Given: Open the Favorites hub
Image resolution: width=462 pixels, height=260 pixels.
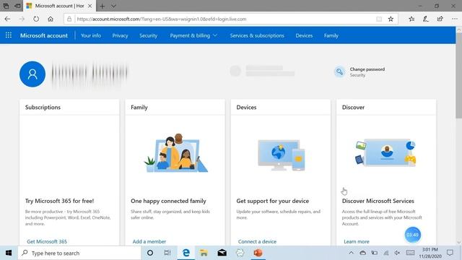Looking at the screenshot, I should [x=411, y=19].
